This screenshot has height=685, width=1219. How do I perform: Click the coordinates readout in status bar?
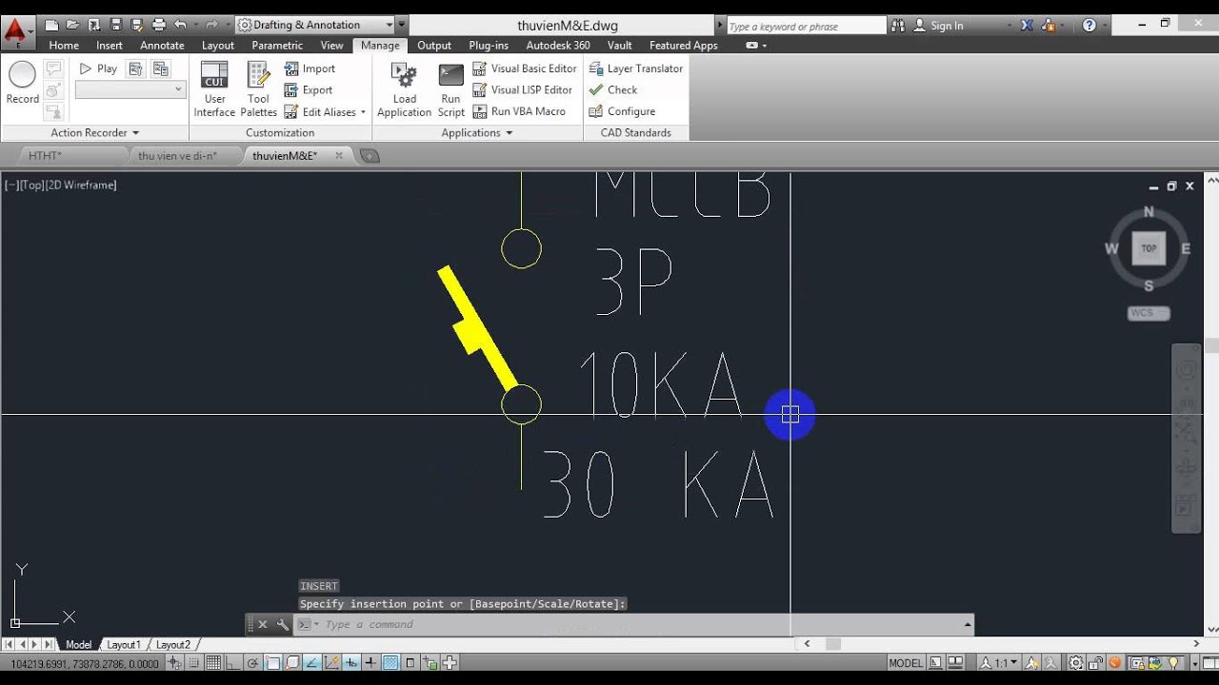point(86,664)
